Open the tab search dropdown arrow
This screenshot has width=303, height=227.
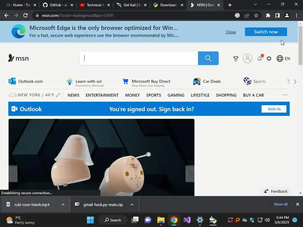255,4
